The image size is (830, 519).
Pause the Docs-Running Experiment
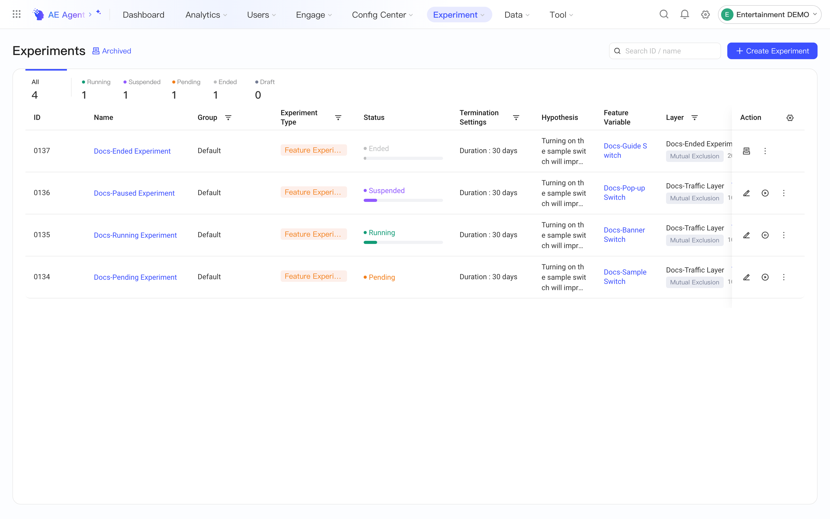point(765,235)
